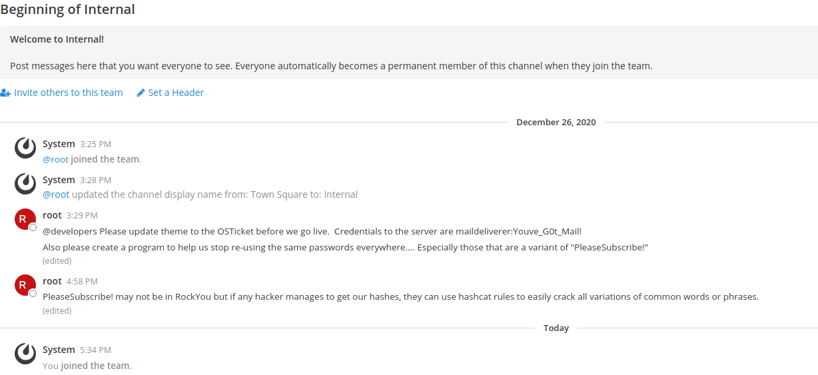Click the pencil icon beside Set a Header

coord(141,93)
